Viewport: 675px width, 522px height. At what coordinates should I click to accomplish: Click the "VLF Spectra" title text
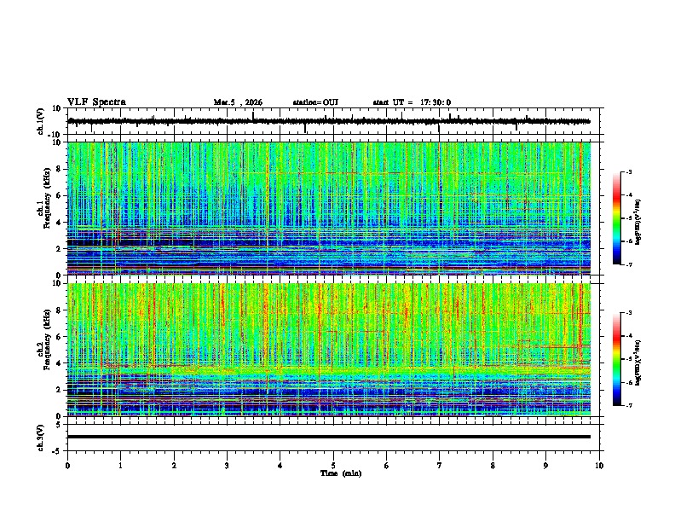click(x=96, y=101)
